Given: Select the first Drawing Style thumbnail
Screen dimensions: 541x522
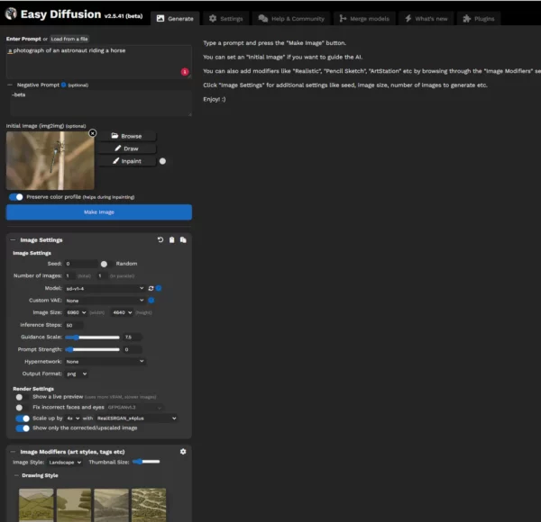Looking at the screenshot, I should point(36,505).
